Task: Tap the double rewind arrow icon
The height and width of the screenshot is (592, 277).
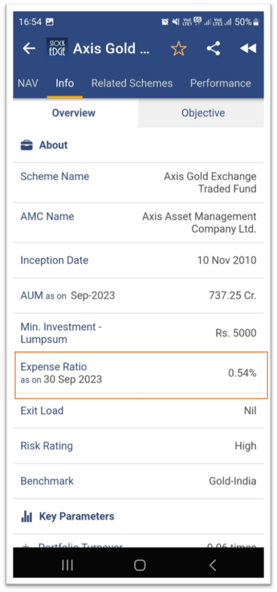Action: coord(248,49)
